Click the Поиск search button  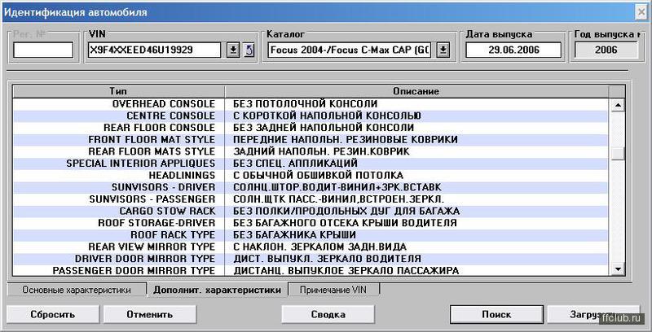pos(496,314)
